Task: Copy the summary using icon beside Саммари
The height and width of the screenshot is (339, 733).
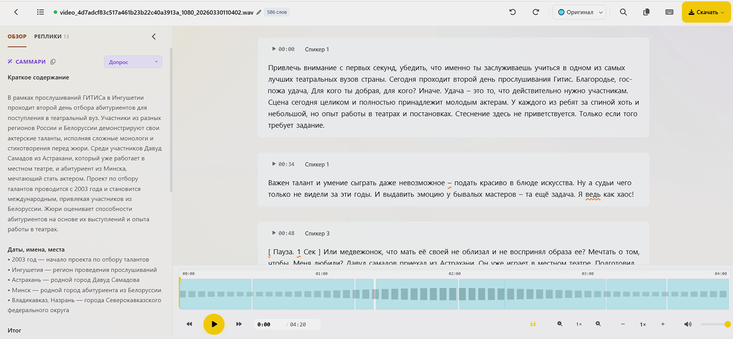Action: [53, 62]
